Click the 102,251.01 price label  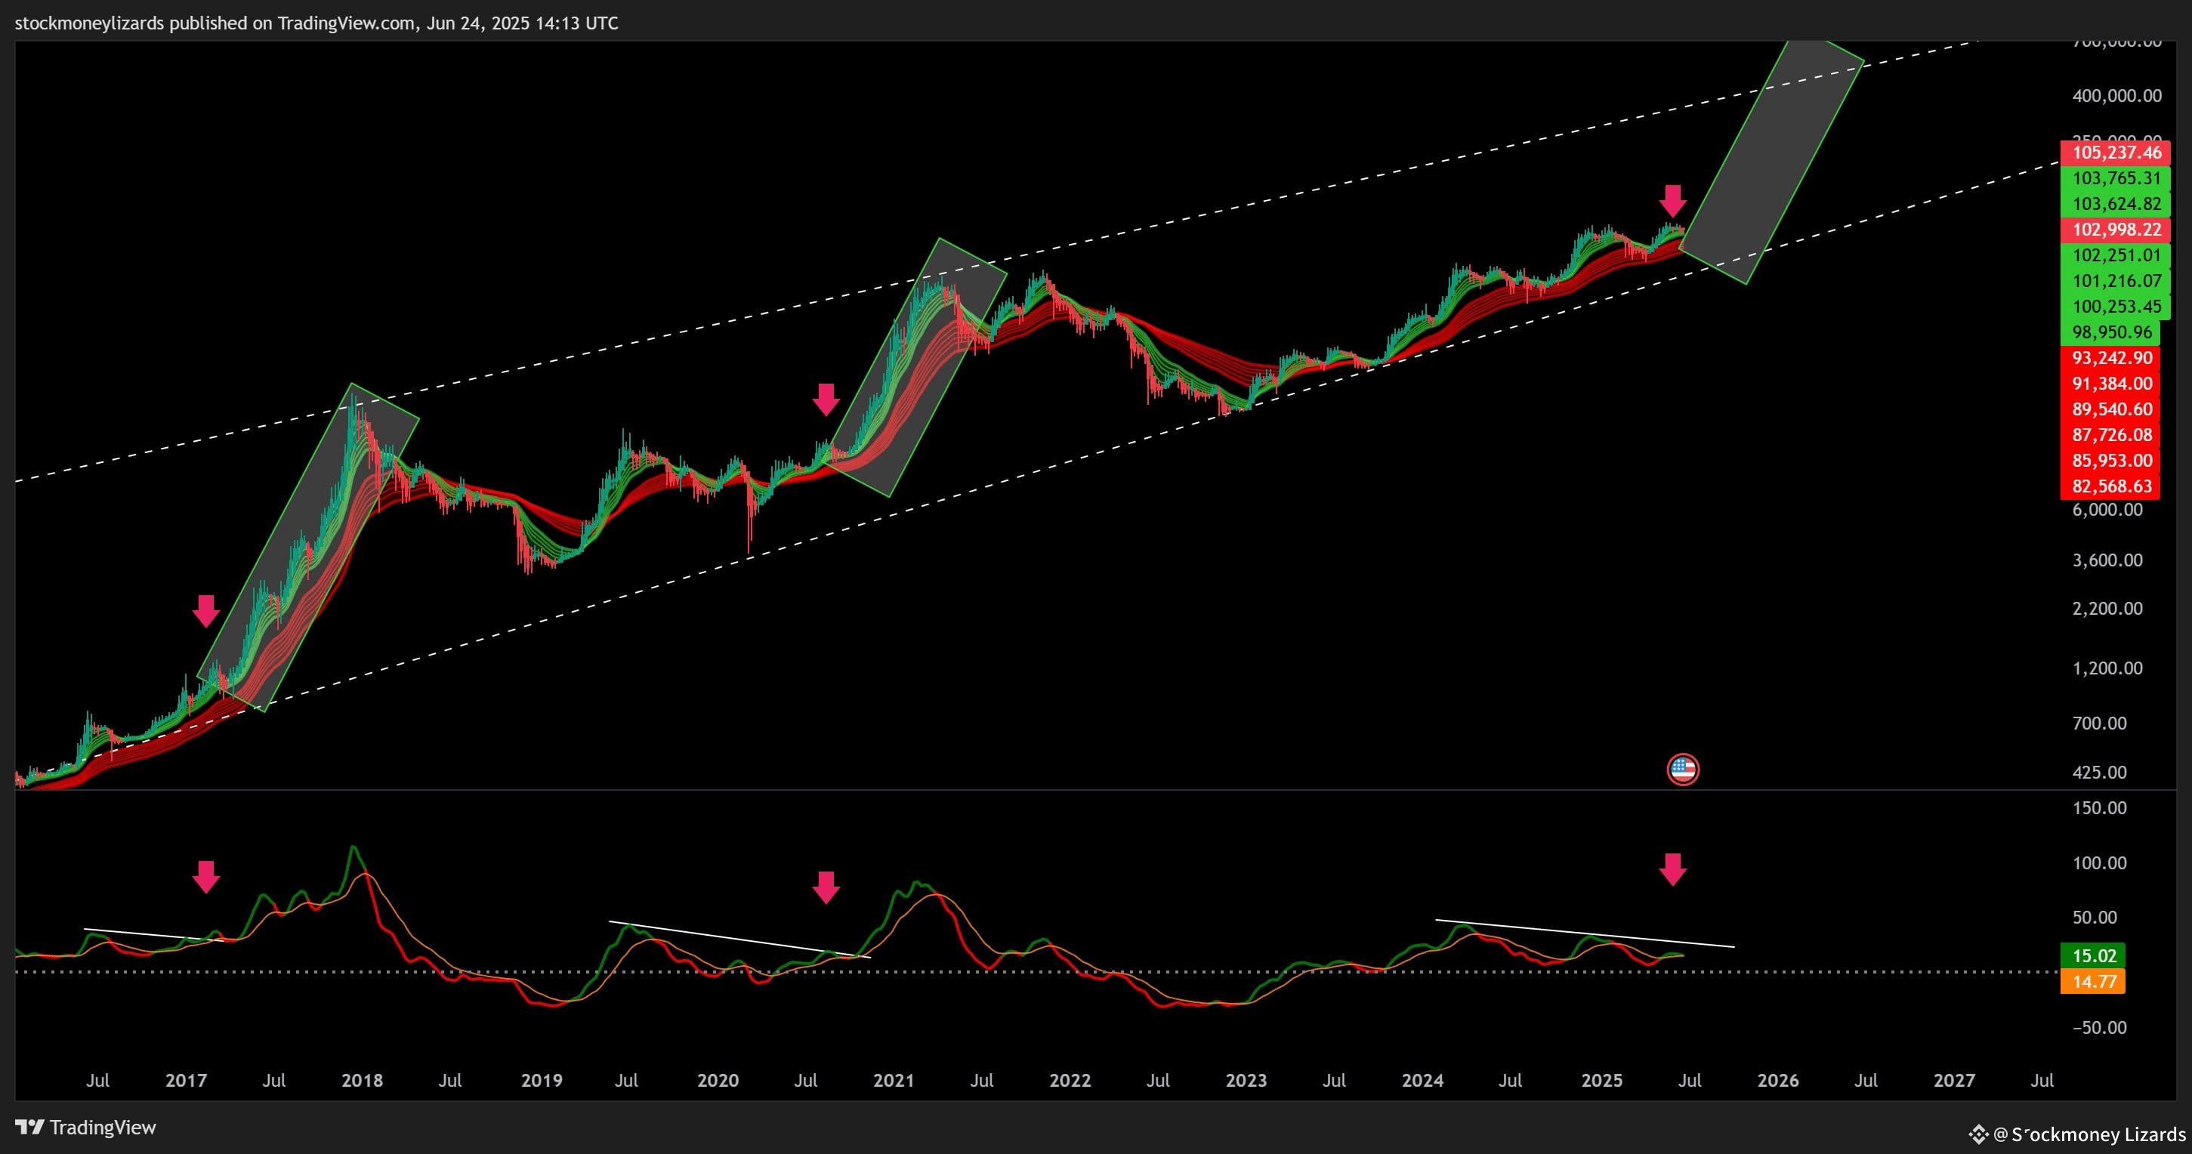pyautogui.click(x=2116, y=255)
